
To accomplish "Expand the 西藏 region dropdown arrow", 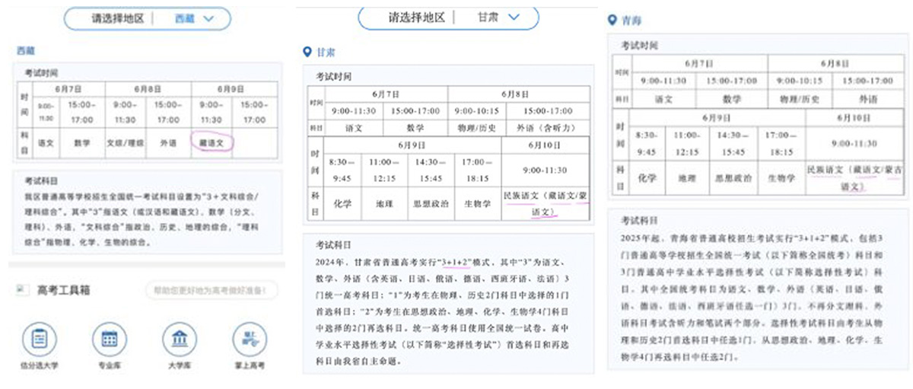I will point(205,18).
